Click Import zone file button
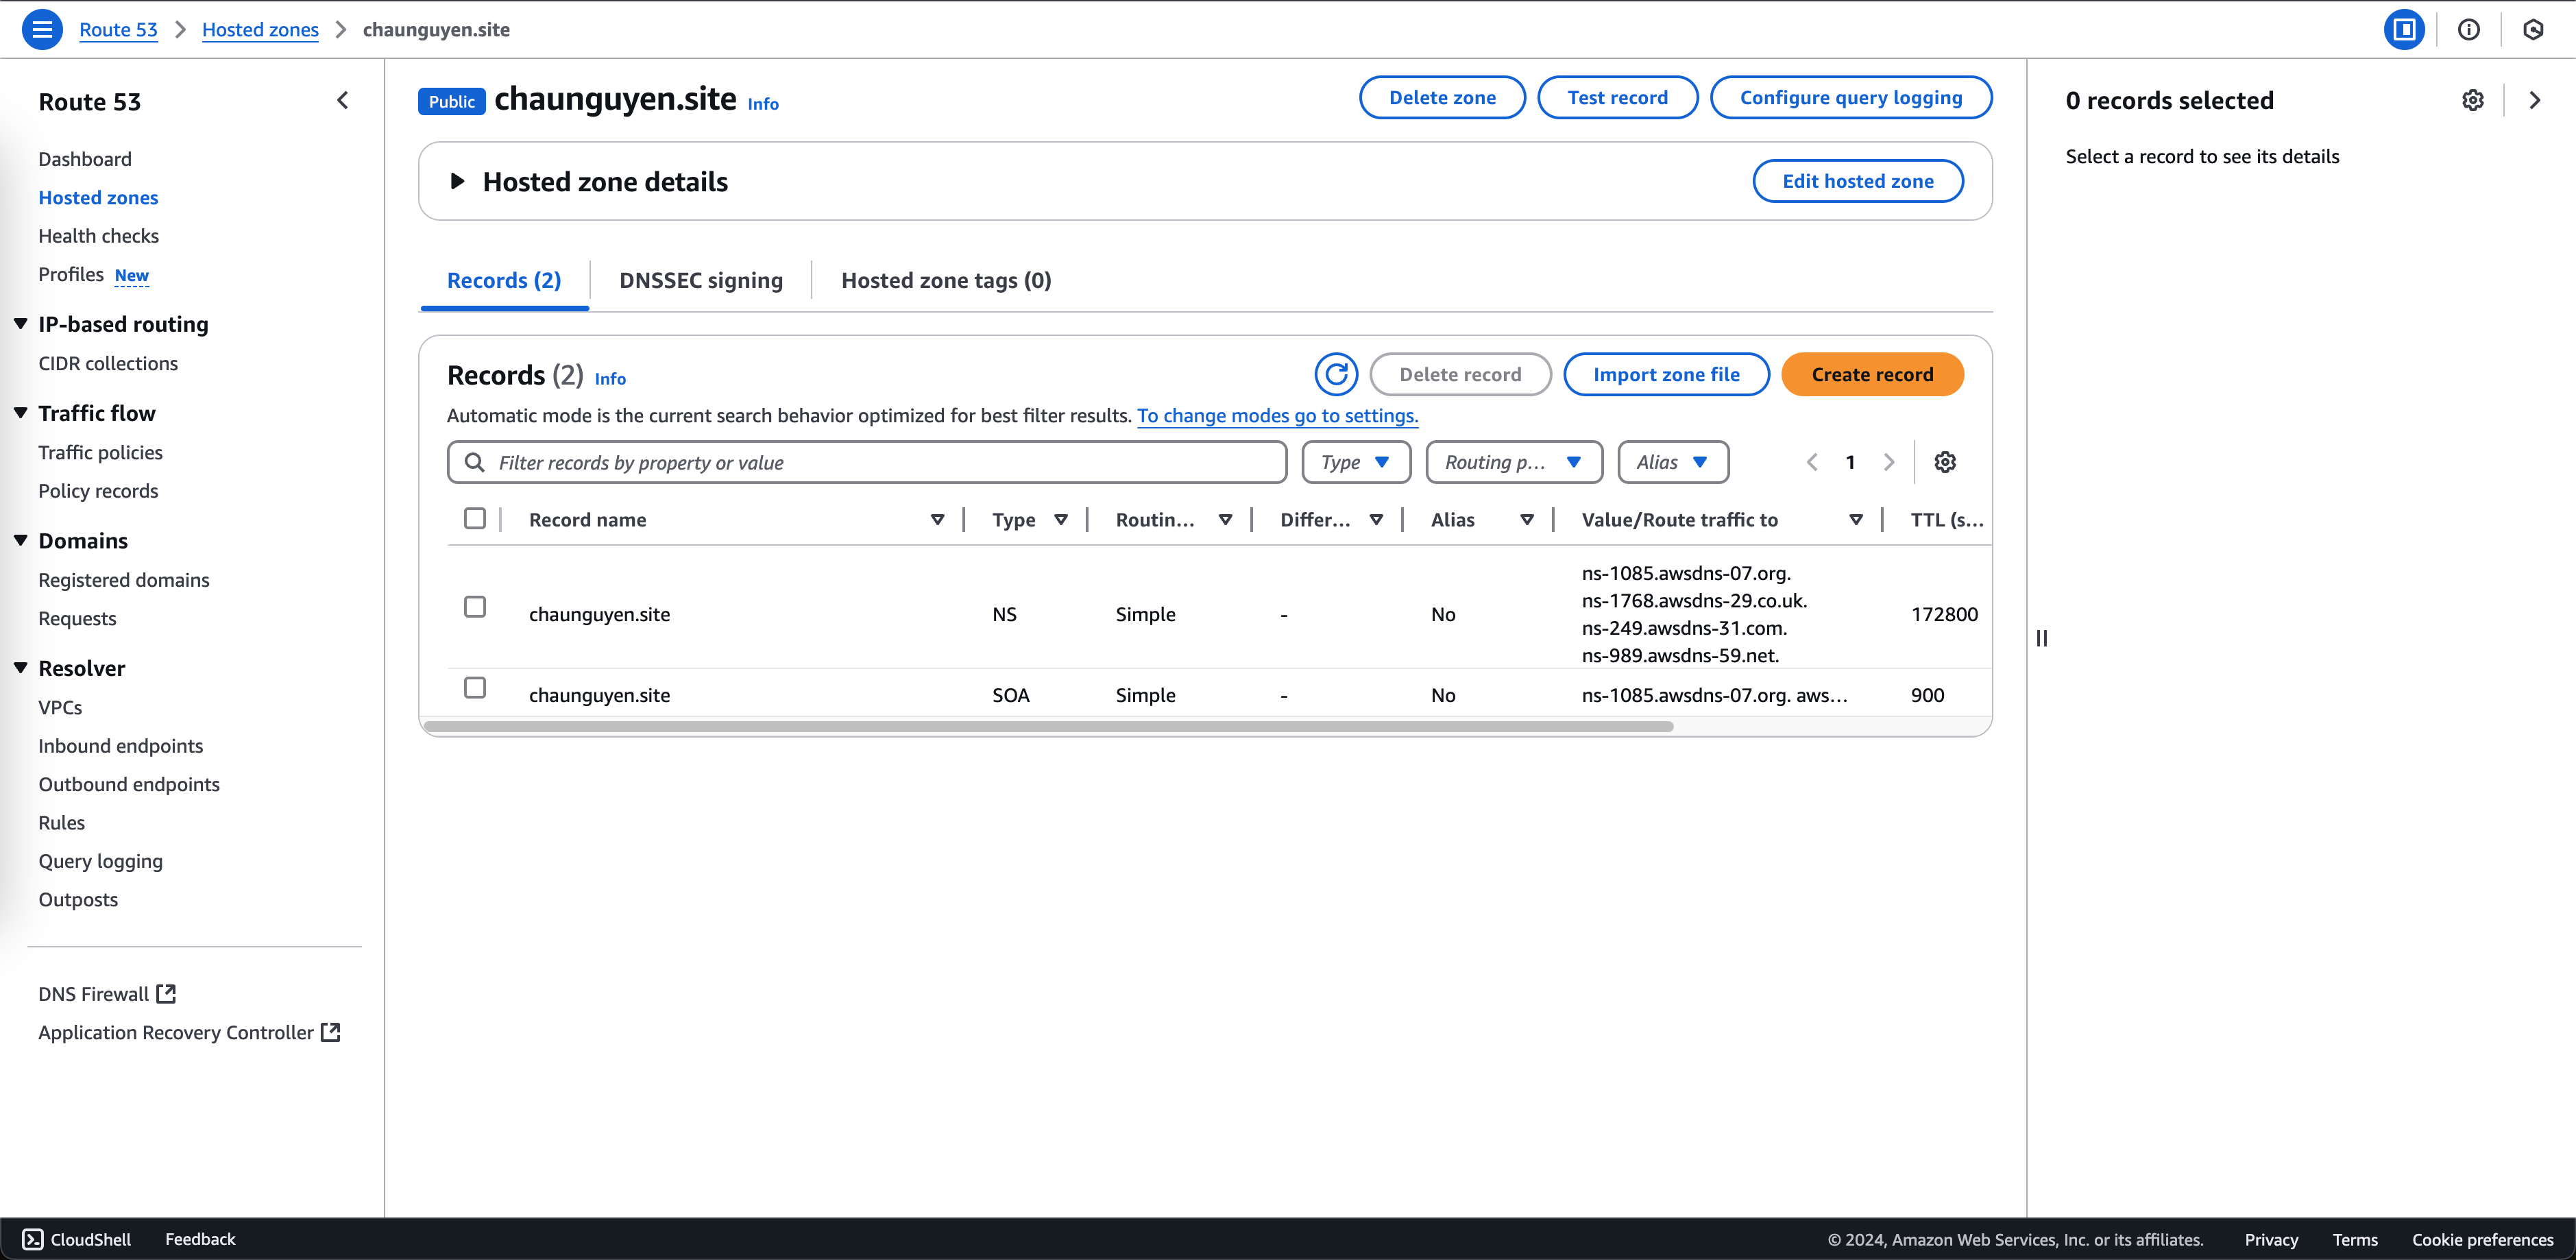Screen dimensions: 2576x1260 click(x=1666, y=374)
